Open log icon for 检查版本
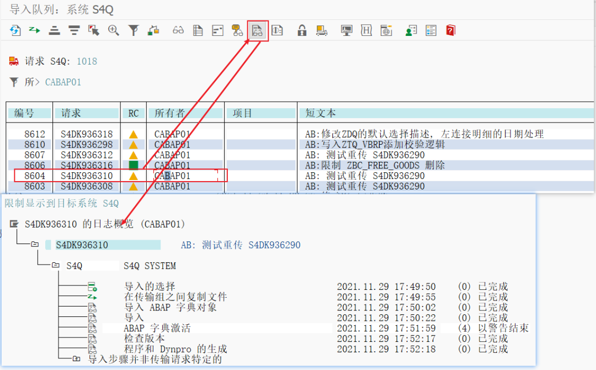 click(92, 339)
